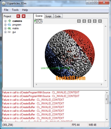111x129 pixels.
Task: Click the GI icon beside gui
Action: (9, 32)
